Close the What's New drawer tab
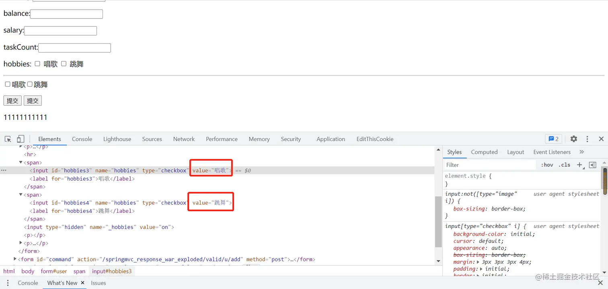608x289 pixels. tap(82, 283)
